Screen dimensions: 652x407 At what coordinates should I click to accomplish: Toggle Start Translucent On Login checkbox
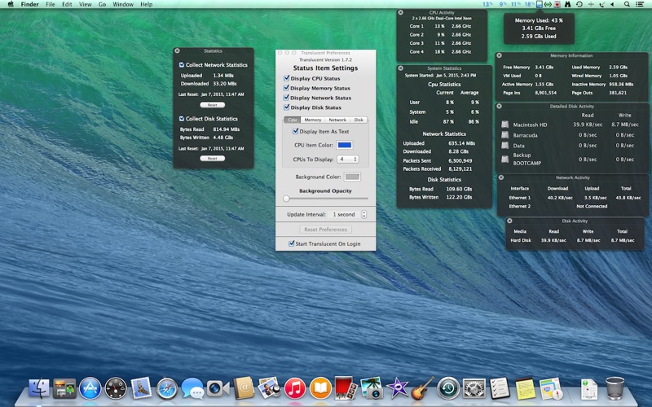coord(292,243)
